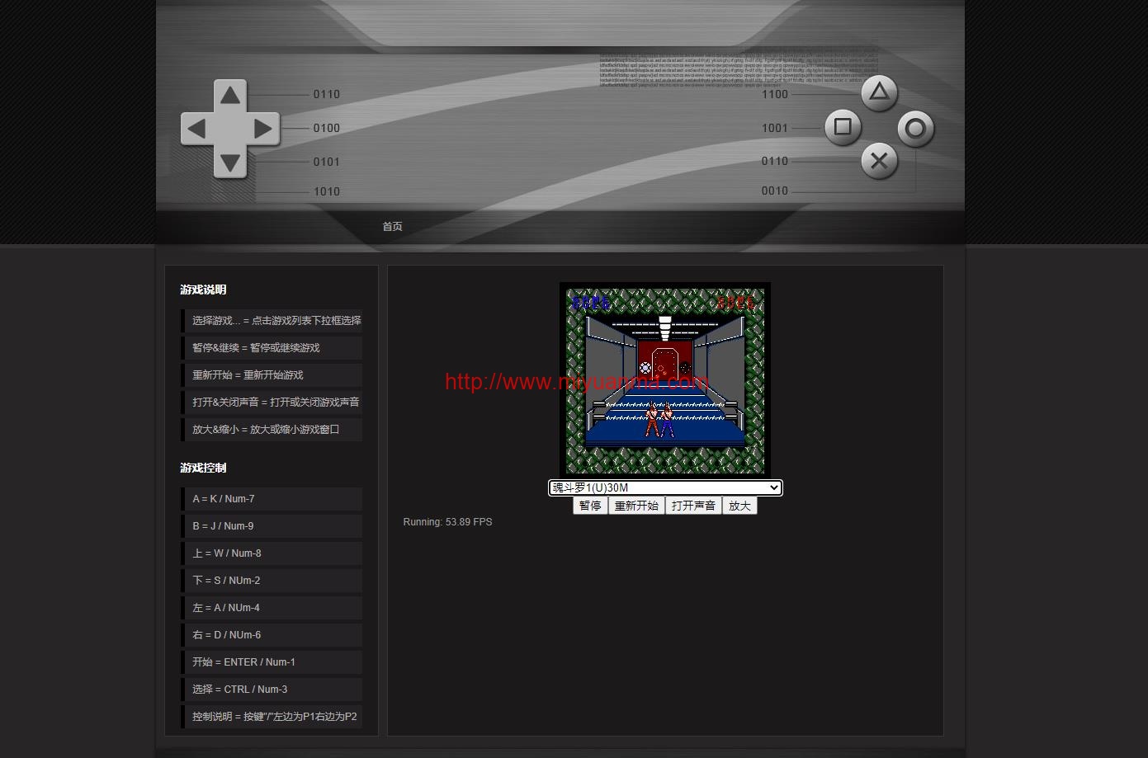Select the 暂停&继续 instruction item
1148x758 pixels.
(272, 347)
